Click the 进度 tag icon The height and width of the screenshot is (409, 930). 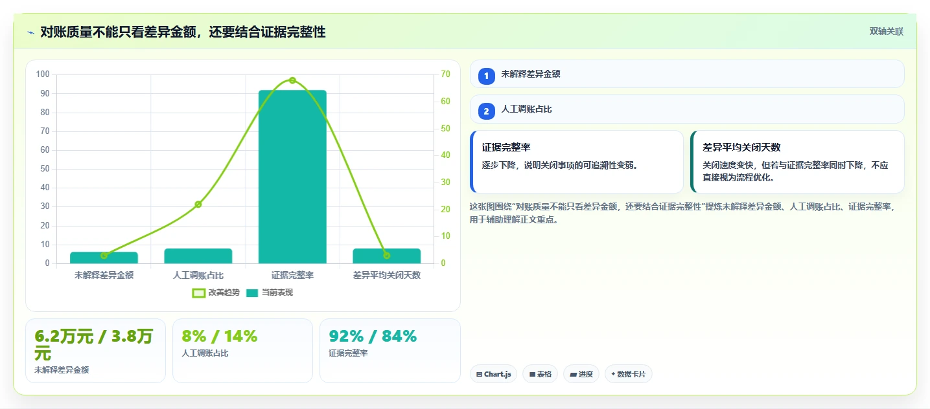[574, 374]
